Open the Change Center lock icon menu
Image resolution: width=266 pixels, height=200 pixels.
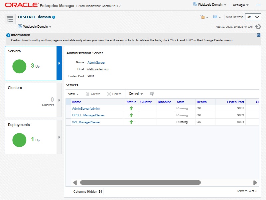(x=204, y=17)
